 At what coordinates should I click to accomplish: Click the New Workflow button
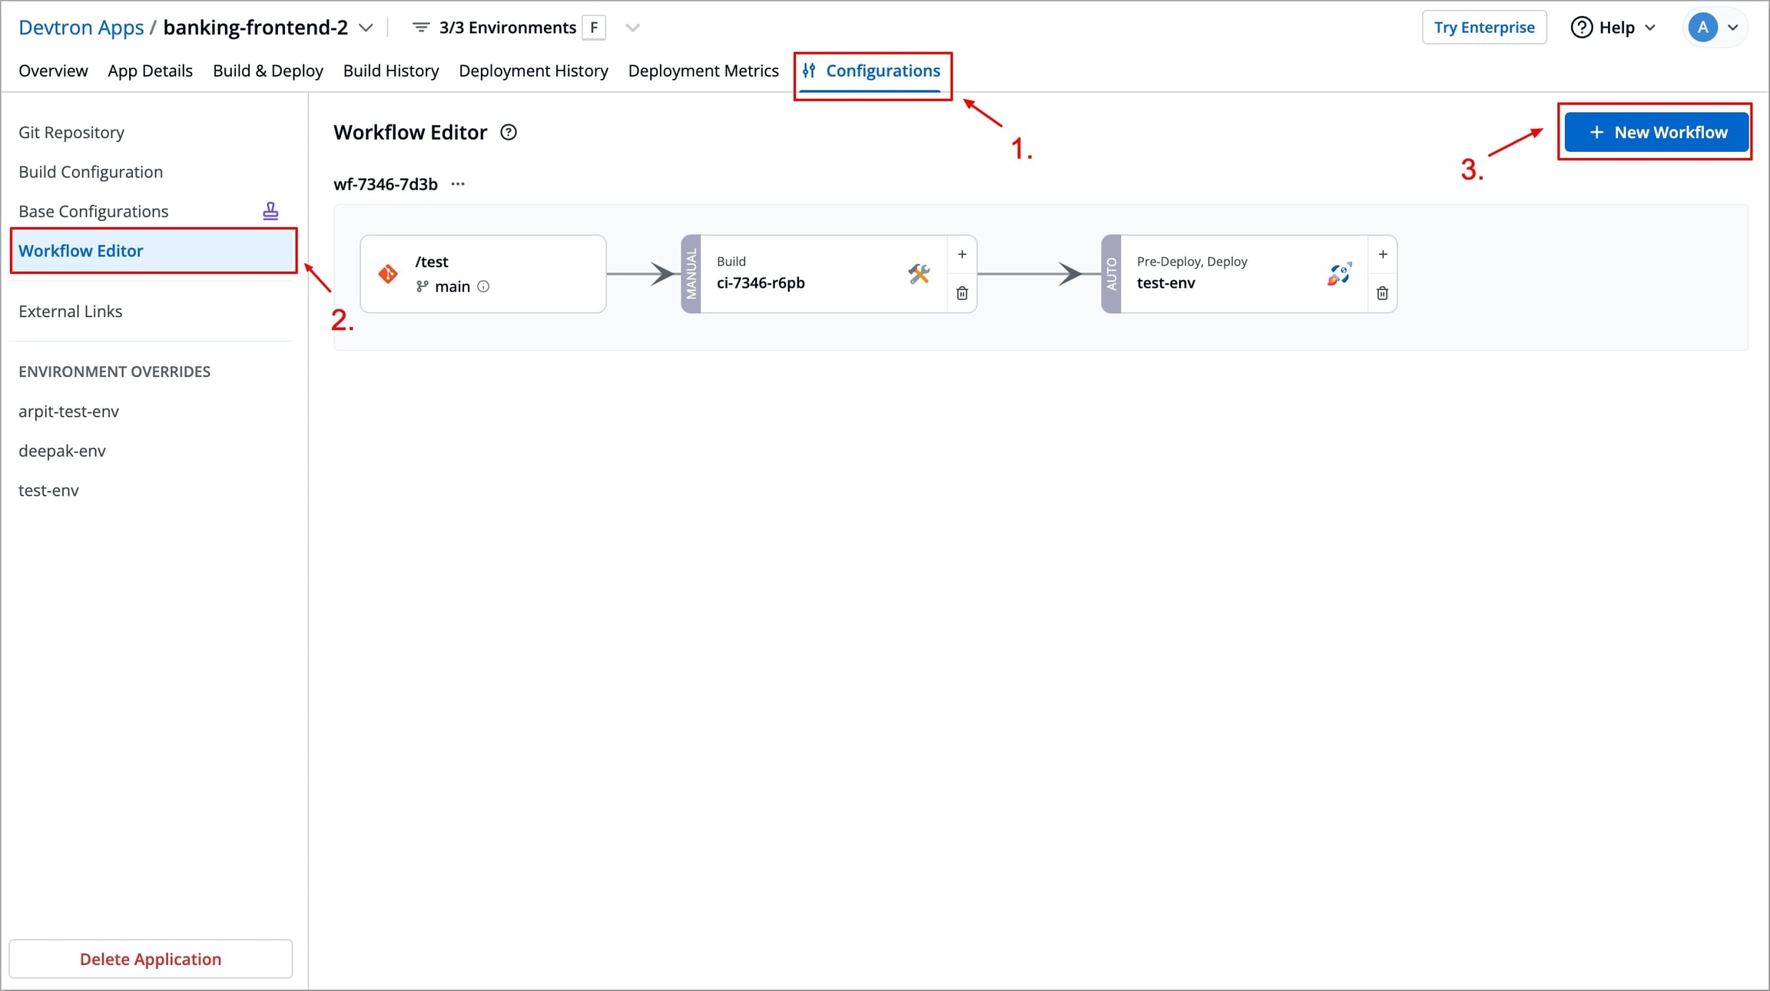(x=1657, y=132)
